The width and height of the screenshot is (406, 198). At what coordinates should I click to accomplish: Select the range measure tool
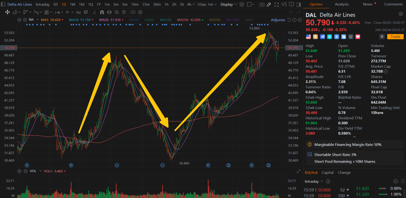57,12
